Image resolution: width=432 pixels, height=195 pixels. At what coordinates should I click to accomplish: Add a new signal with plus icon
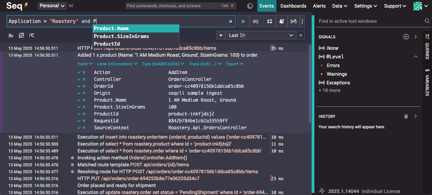406,37
